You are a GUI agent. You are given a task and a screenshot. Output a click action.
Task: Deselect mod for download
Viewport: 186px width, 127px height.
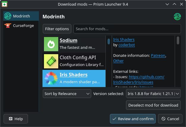tap(153, 105)
